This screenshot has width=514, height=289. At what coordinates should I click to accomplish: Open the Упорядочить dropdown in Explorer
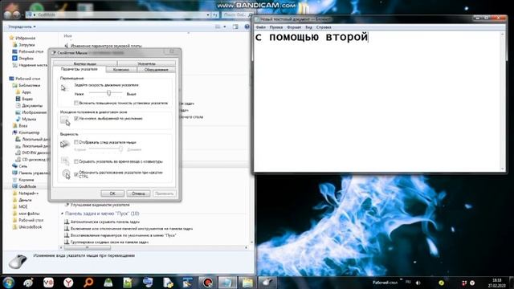22,26
